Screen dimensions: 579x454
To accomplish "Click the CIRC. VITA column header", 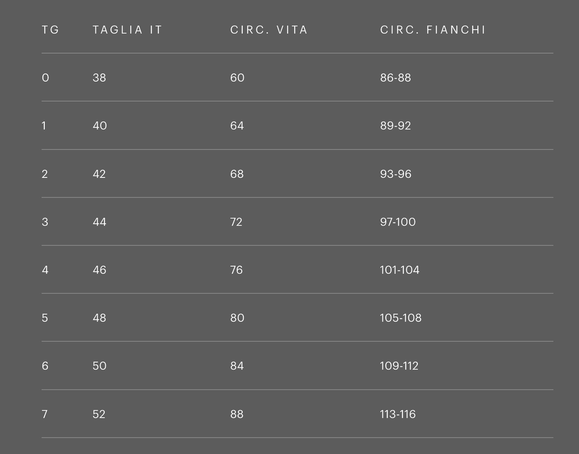I will click(269, 30).
